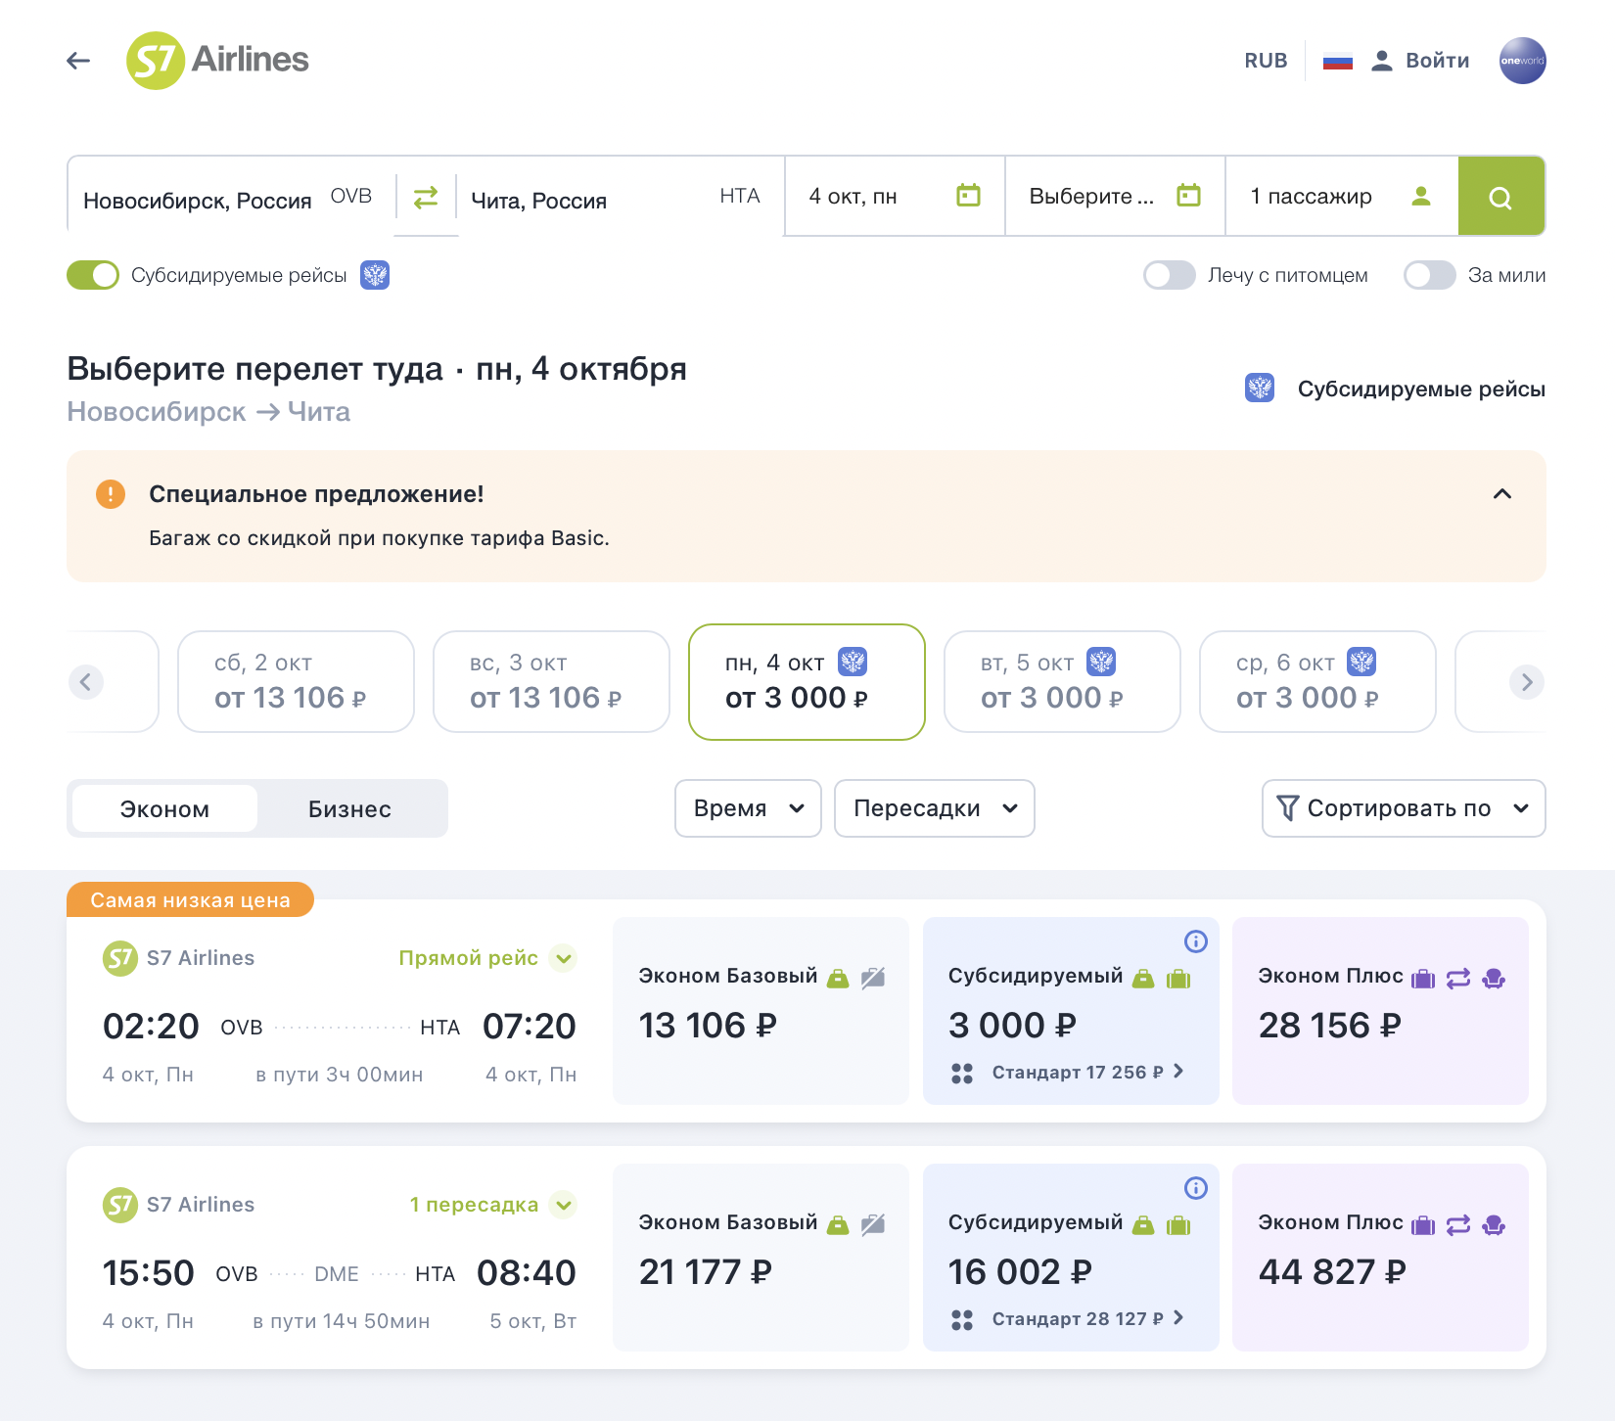Screen dimensions: 1615x1421
Task: Choose return date in Выберите field
Action: click(1115, 196)
